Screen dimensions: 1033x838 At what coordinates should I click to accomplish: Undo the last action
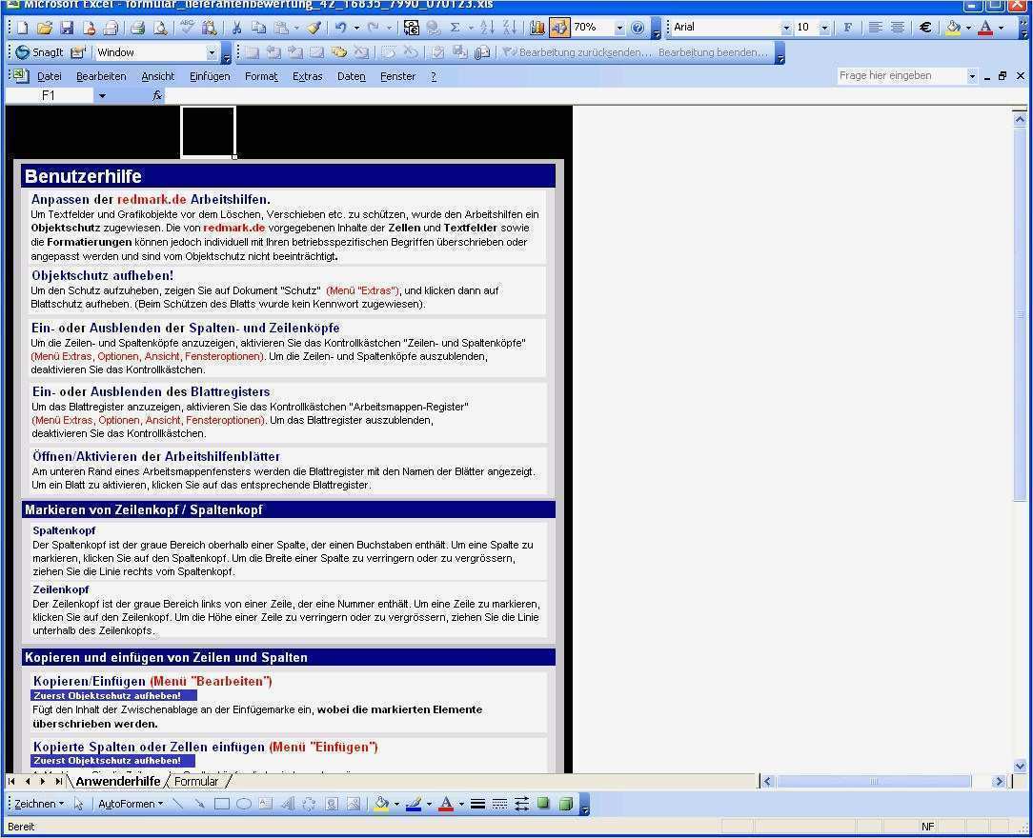point(340,28)
